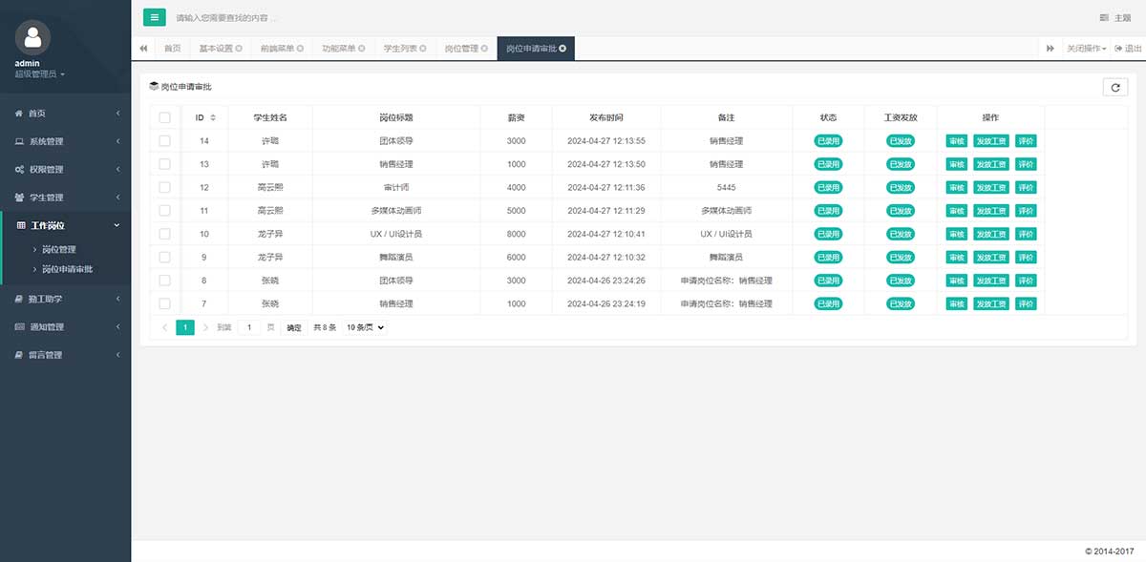The height and width of the screenshot is (562, 1146).
Task: Toggle the select-all checkbox in table header
Action: tap(164, 117)
